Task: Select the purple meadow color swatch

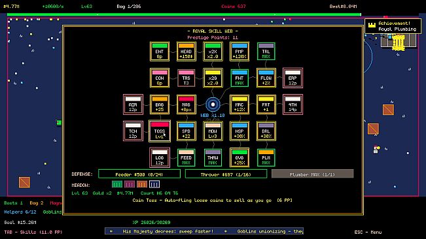Action: tap(130, 185)
